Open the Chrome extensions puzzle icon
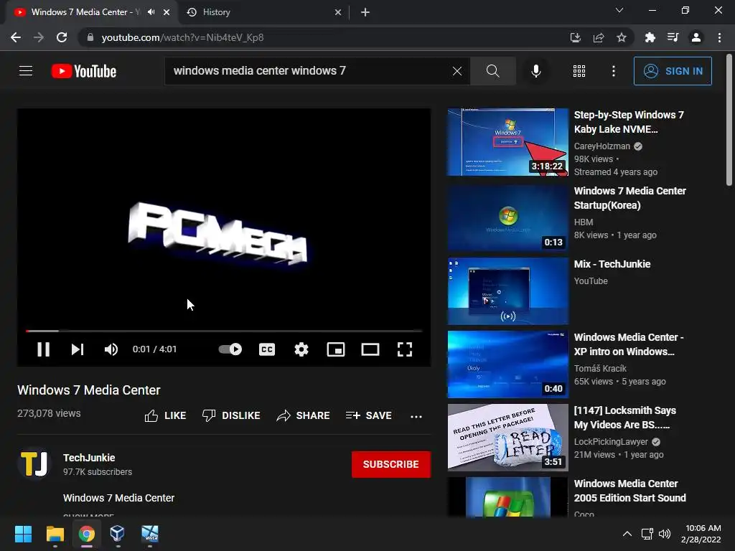This screenshot has height=551, width=735. [x=650, y=37]
